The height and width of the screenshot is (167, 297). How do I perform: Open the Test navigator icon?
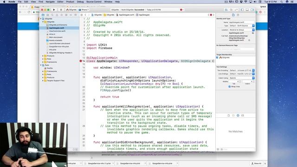pos(62,15)
